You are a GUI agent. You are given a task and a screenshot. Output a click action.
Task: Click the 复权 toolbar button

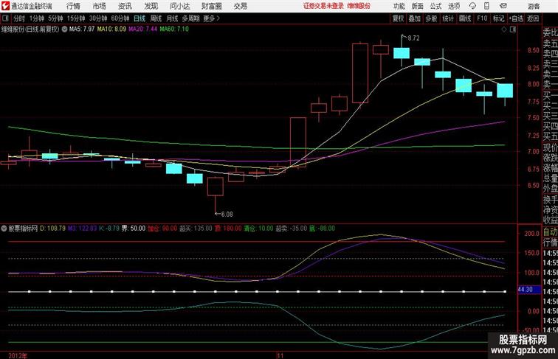(398, 18)
